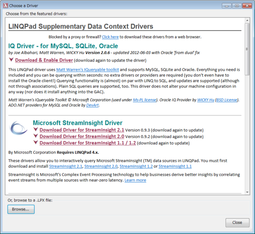Click the arrow icon beside StreamInsight 2.1 download
This screenshot has width=255, height=234.
(x=36, y=130)
